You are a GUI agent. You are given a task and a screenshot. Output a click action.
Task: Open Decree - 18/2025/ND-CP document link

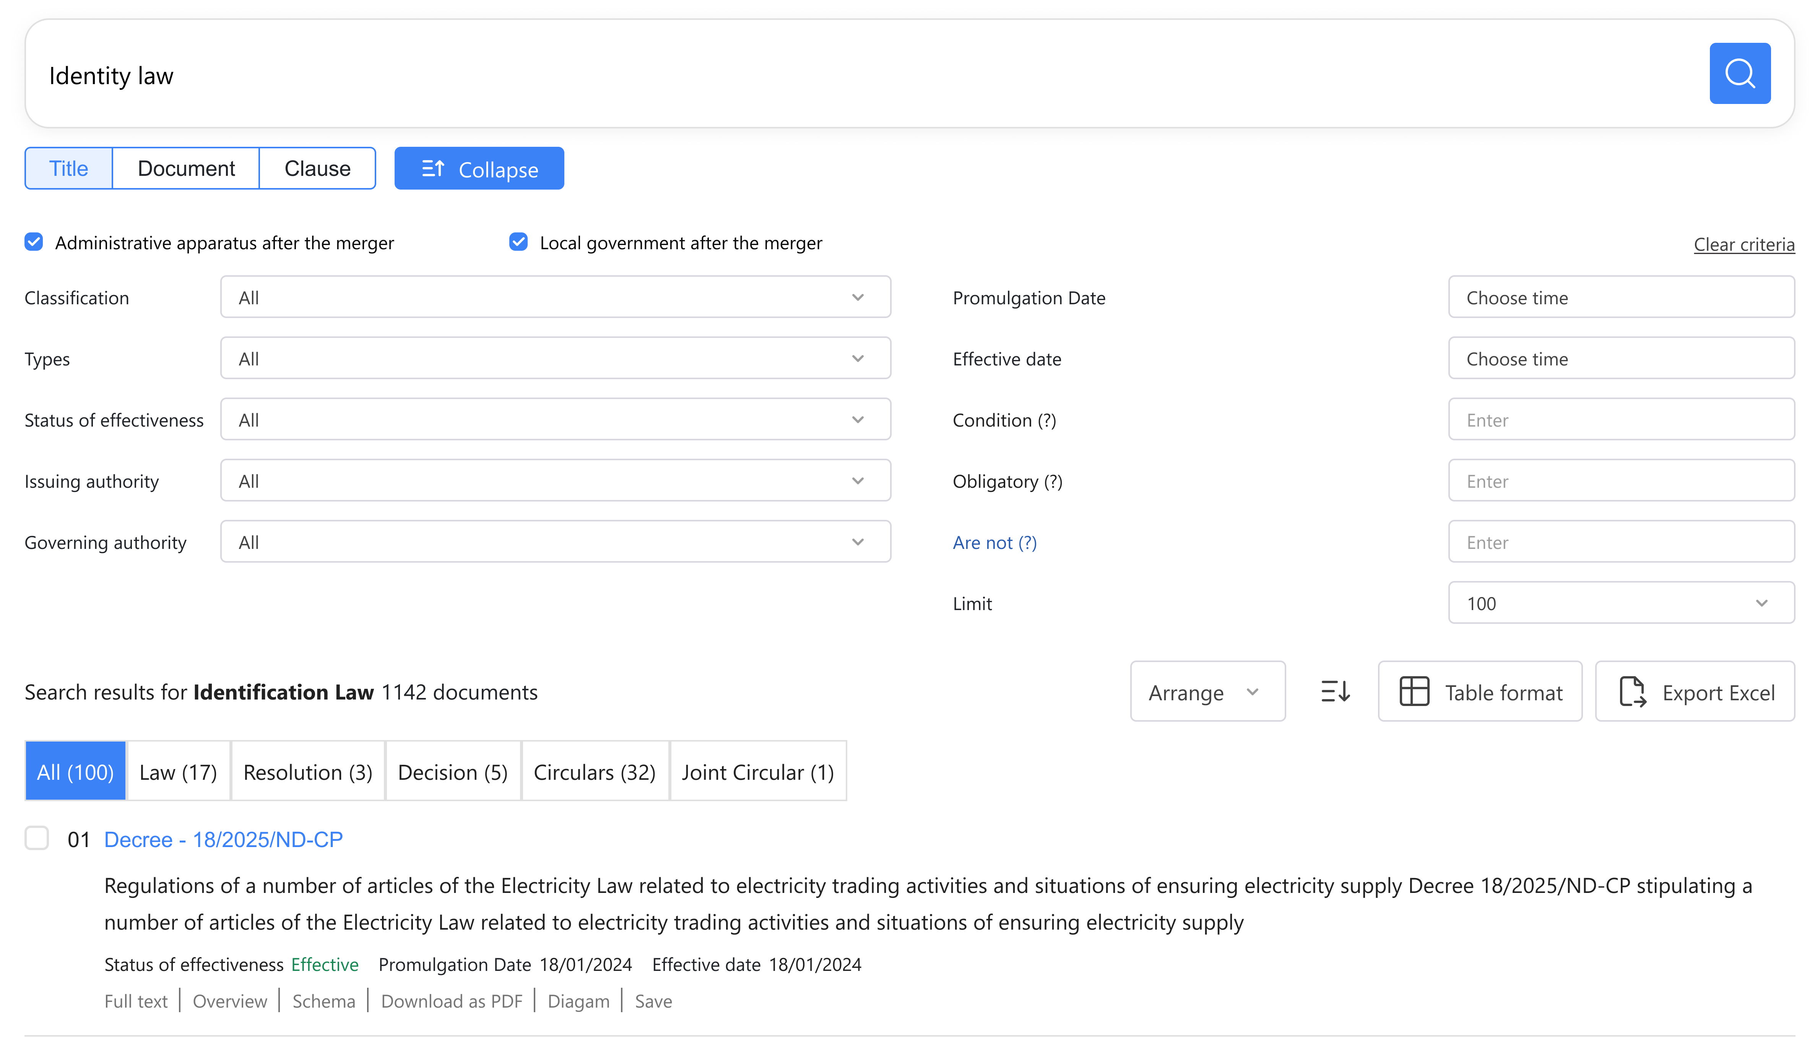coord(223,839)
